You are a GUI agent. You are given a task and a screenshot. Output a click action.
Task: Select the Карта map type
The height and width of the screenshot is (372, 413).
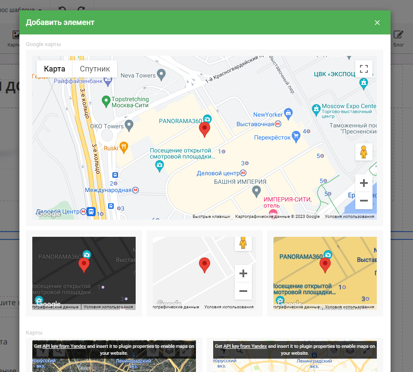(x=55, y=69)
